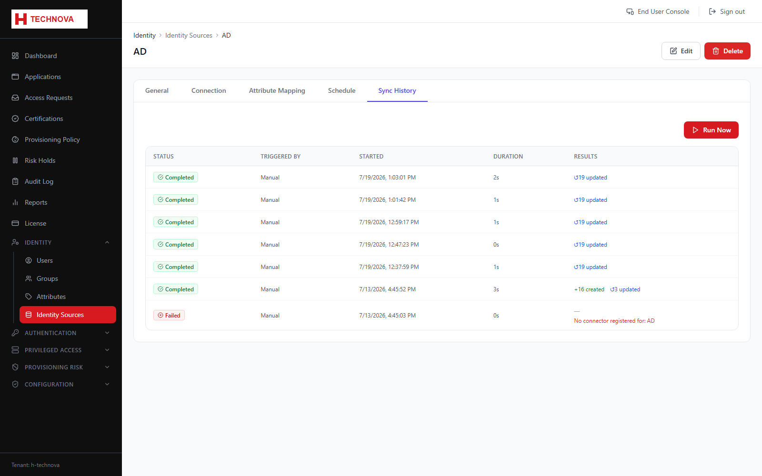Click the Identity Sources breadcrumb
762x476 pixels.
tap(189, 35)
